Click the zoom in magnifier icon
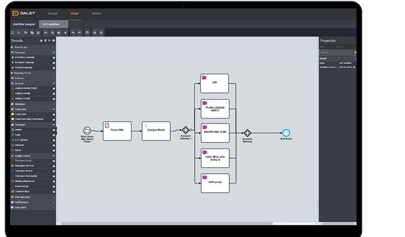405x237 pixels. click(95, 33)
